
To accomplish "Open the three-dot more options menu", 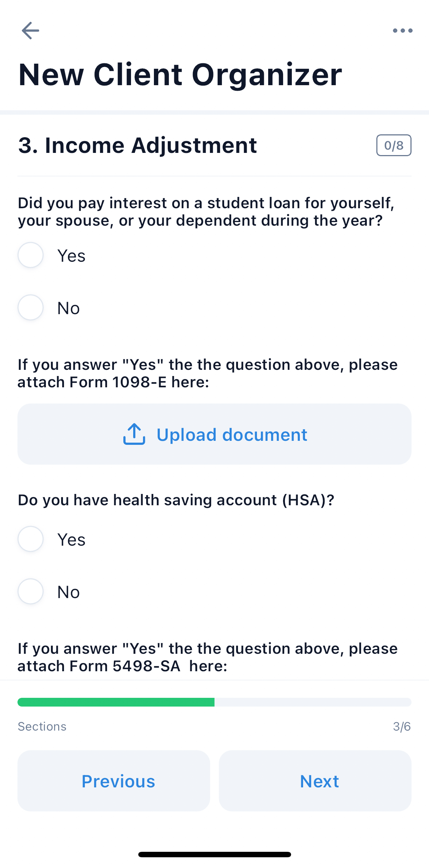I will (x=402, y=31).
